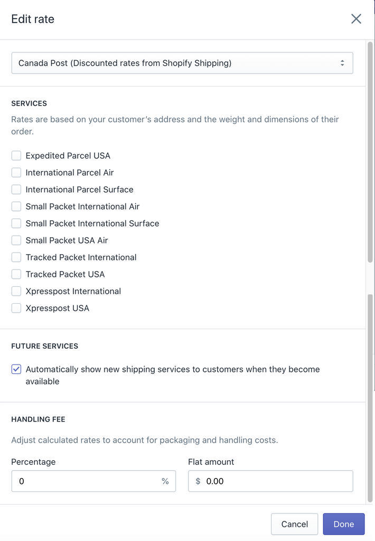Enable the Expedited Parcel USA service
375x541 pixels.
[16, 155]
